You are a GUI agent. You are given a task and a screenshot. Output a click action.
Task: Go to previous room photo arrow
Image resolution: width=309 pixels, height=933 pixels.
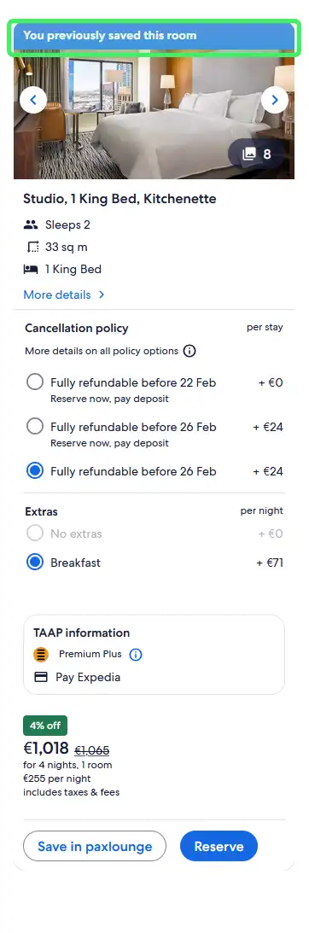coord(33,100)
